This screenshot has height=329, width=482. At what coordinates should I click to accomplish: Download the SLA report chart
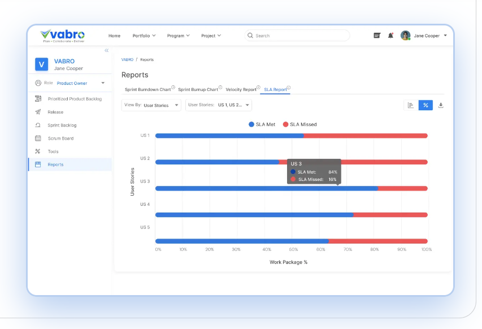pos(441,105)
